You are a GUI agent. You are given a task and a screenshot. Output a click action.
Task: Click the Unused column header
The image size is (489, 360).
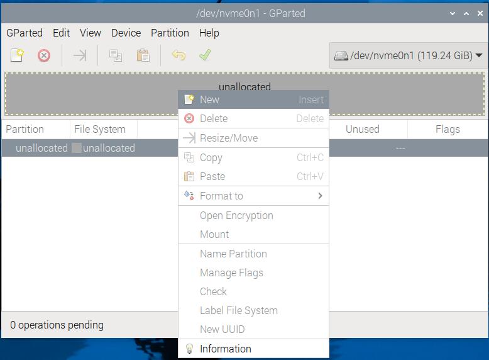(363, 129)
